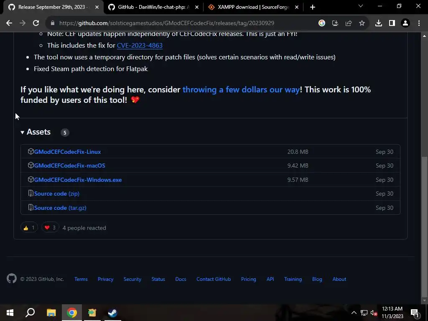This screenshot has width=428, height=321.
Task: Close the le-chat-php tab
Action: click(197, 7)
